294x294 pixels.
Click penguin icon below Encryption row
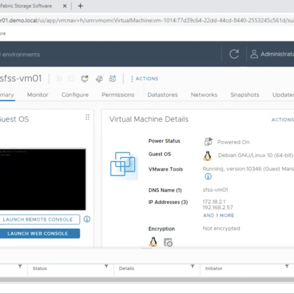(x=153, y=242)
